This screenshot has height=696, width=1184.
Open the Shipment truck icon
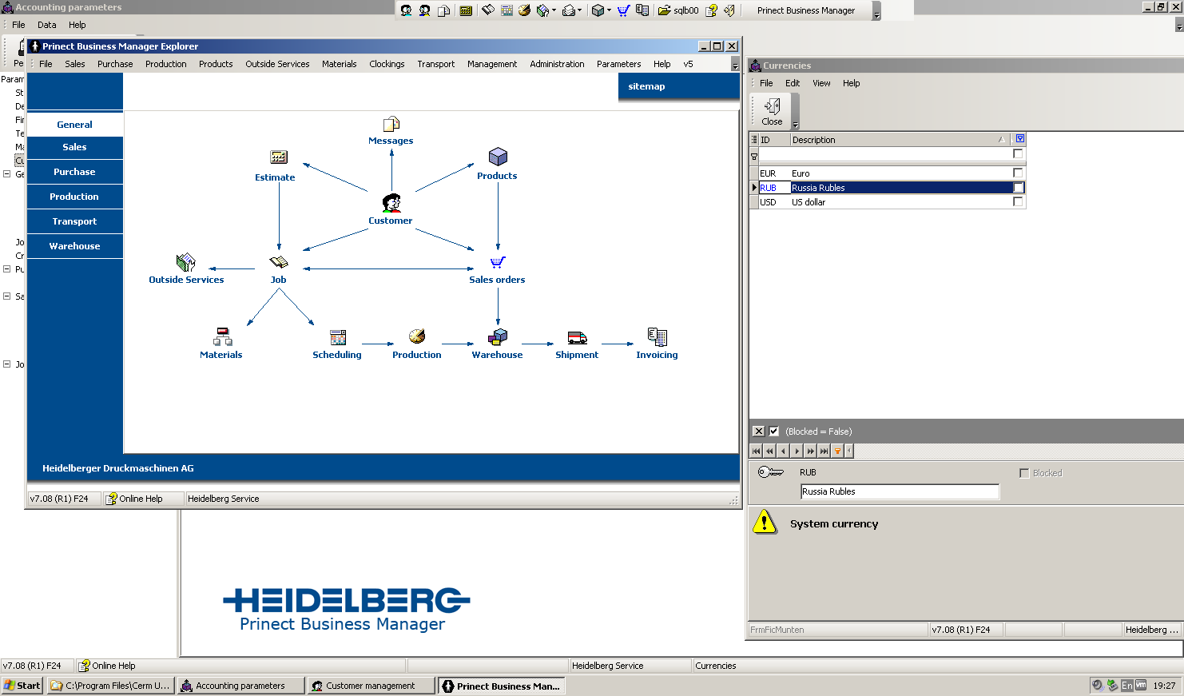[577, 338]
